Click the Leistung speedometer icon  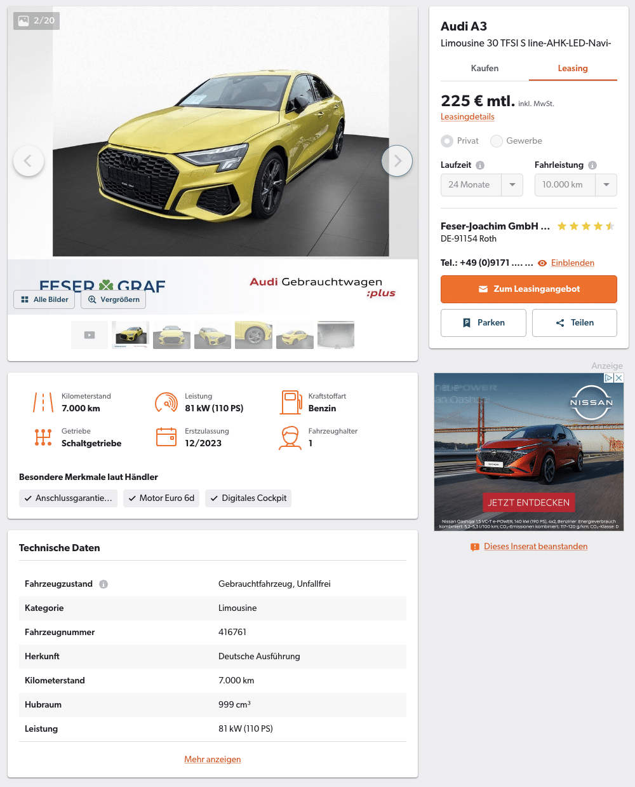[x=166, y=402]
